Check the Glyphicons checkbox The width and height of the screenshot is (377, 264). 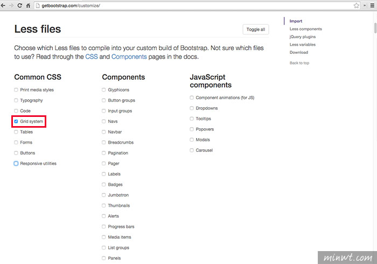[103, 89]
